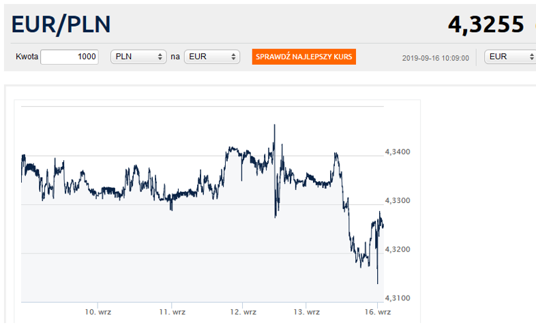Open the EUR dropdown beside the timestamp
The width and height of the screenshot is (536, 327).
tap(509, 57)
